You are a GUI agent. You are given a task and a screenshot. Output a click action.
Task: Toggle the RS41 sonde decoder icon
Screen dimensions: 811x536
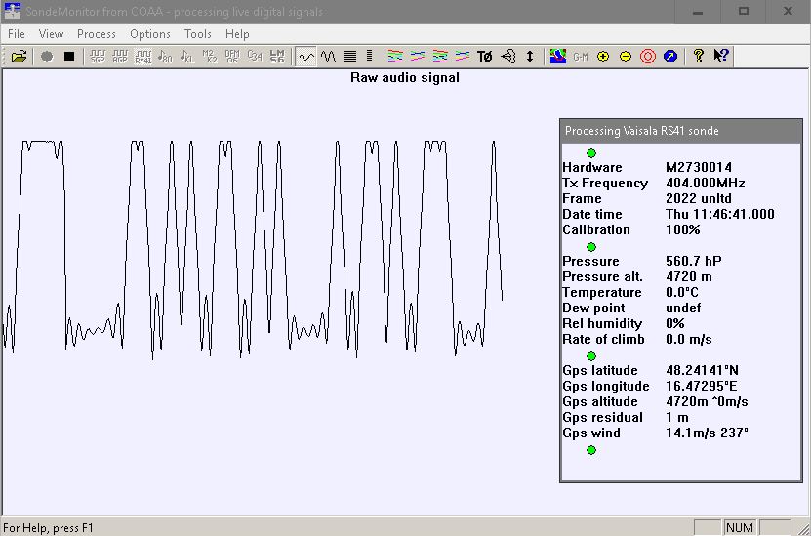(x=143, y=57)
